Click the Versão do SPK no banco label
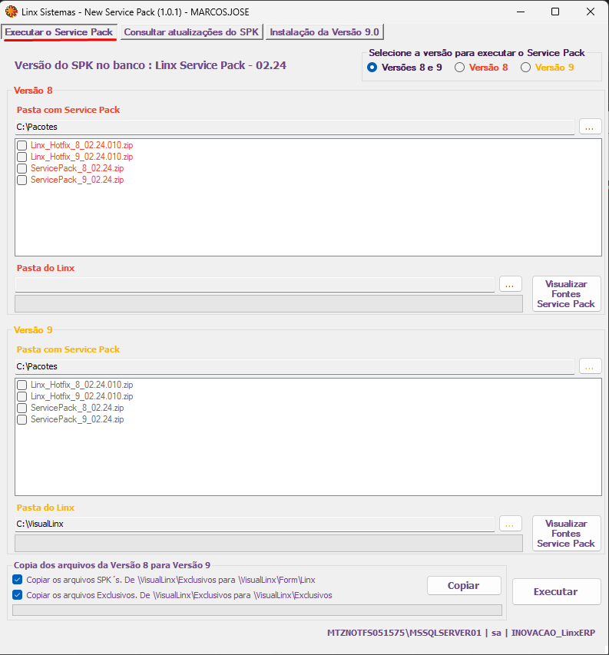 (x=151, y=65)
